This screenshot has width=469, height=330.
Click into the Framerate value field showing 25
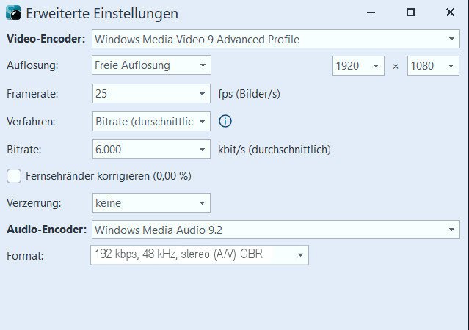coord(143,94)
